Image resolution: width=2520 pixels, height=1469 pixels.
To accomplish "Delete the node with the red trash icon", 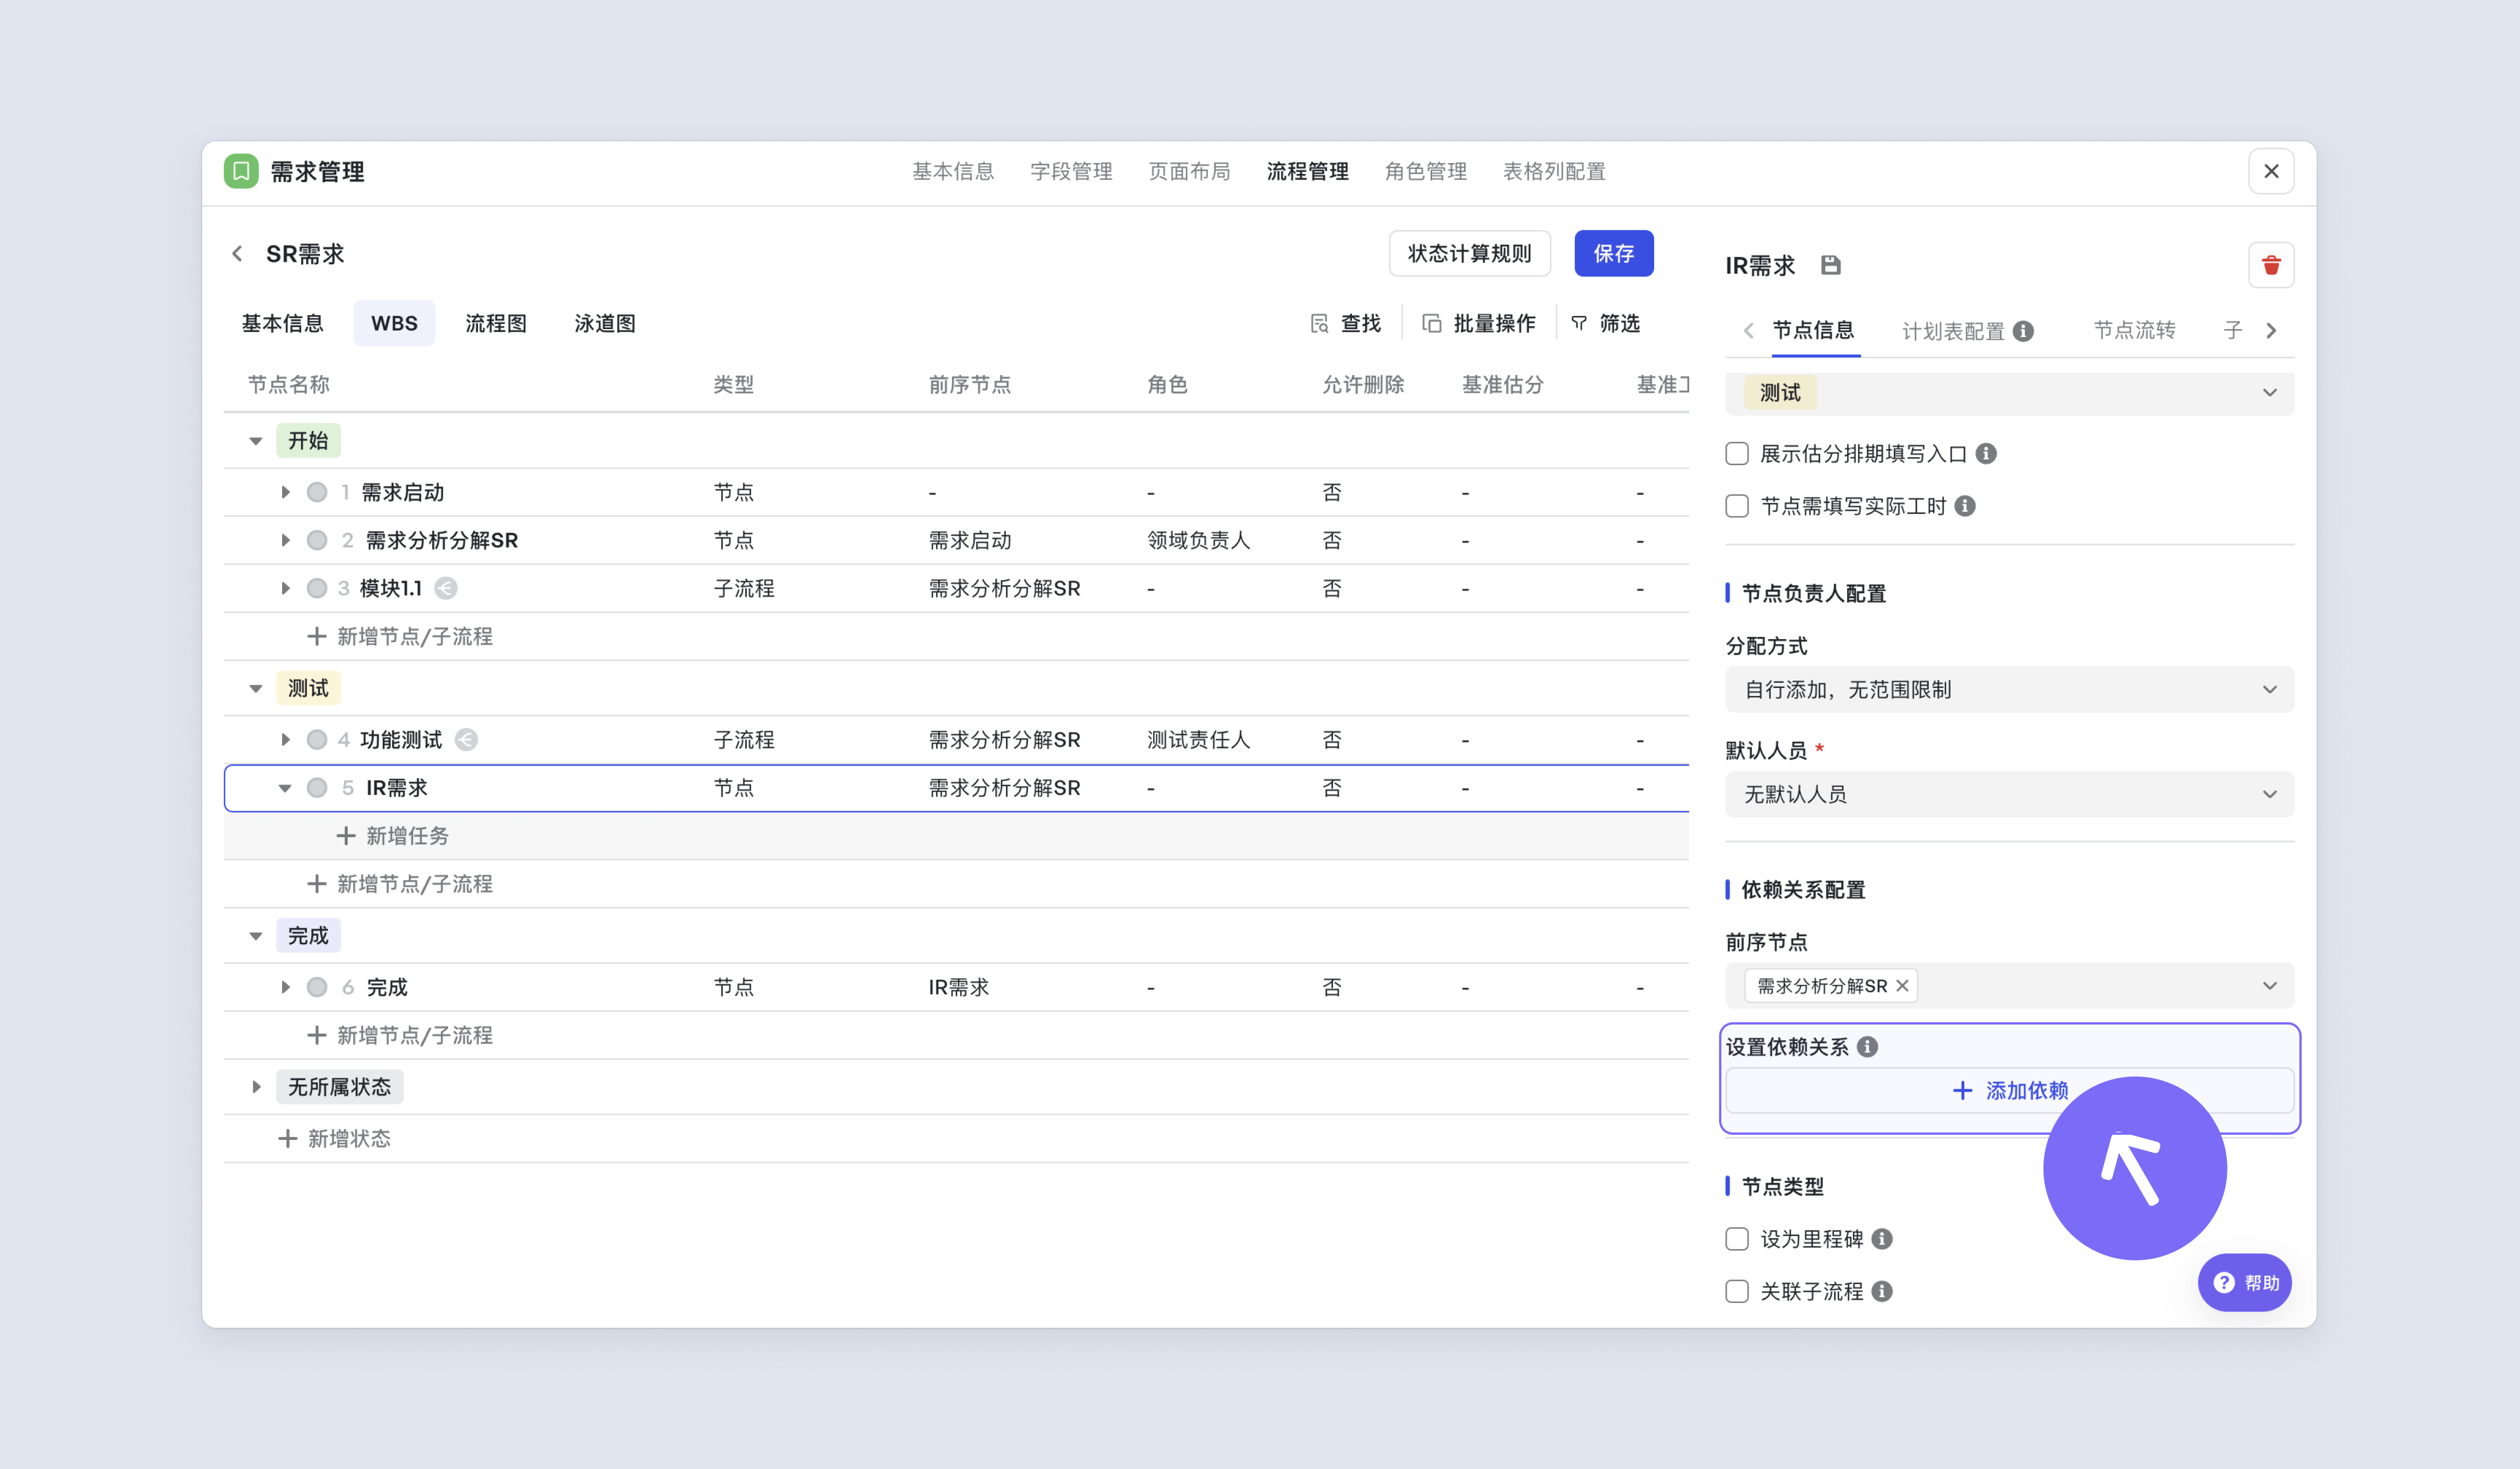I will [x=2271, y=265].
